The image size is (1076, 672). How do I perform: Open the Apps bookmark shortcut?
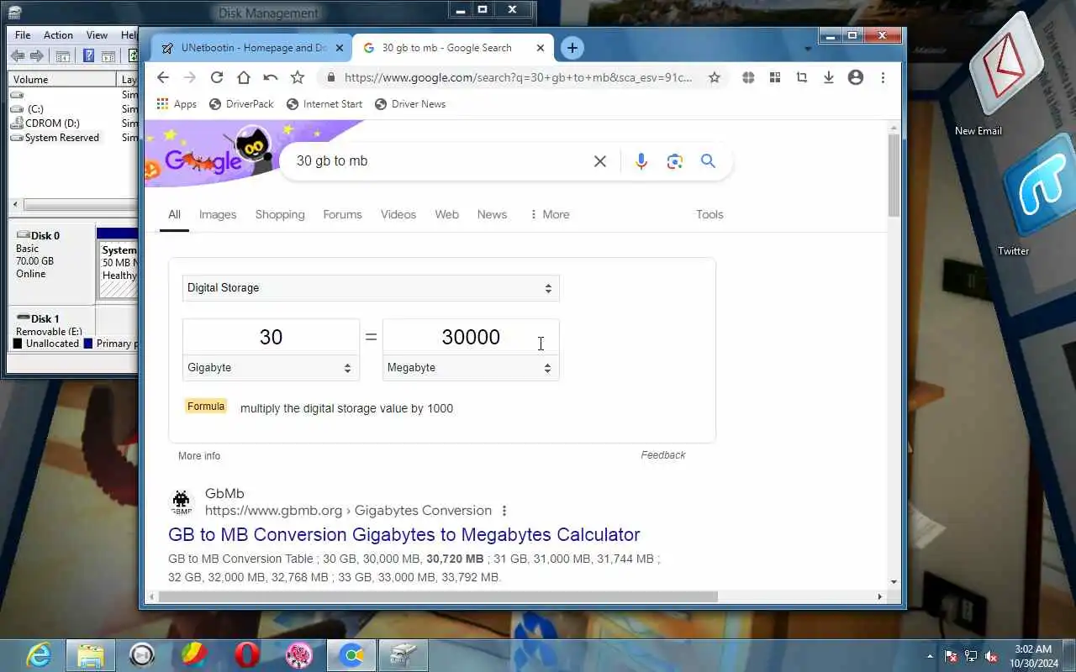pos(177,104)
